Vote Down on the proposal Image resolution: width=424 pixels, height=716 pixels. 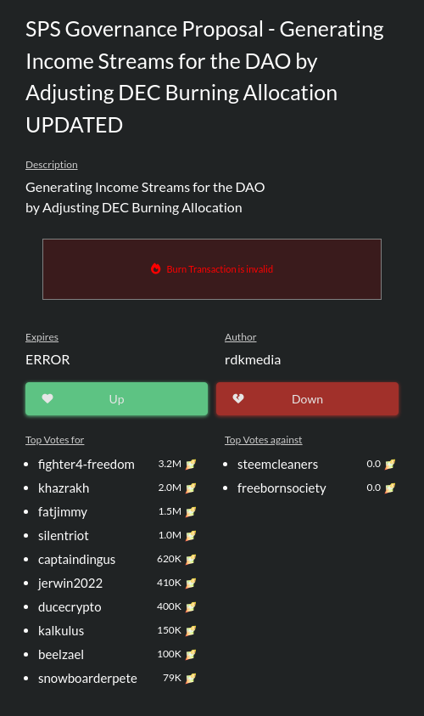tap(307, 398)
